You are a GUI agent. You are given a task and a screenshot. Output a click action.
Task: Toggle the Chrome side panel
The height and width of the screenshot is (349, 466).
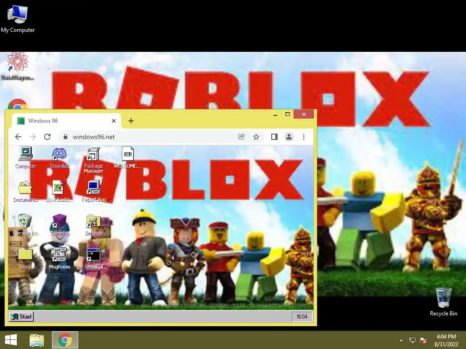[x=274, y=137]
